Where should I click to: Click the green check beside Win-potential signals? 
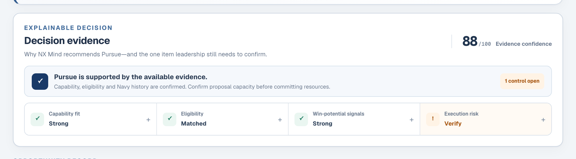[x=301, y=119]
